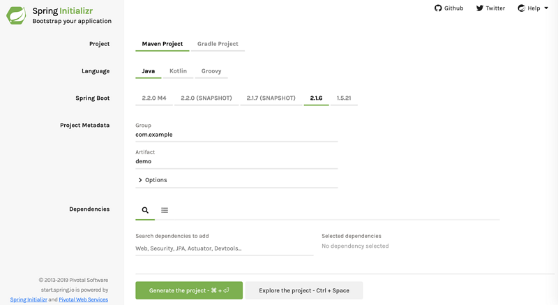Pick Spring Boot 2.1.7 (SNAPSHOT)
The height and width of the screenshot is (305, 558).
pyautogui.click(x=271, y=98)
